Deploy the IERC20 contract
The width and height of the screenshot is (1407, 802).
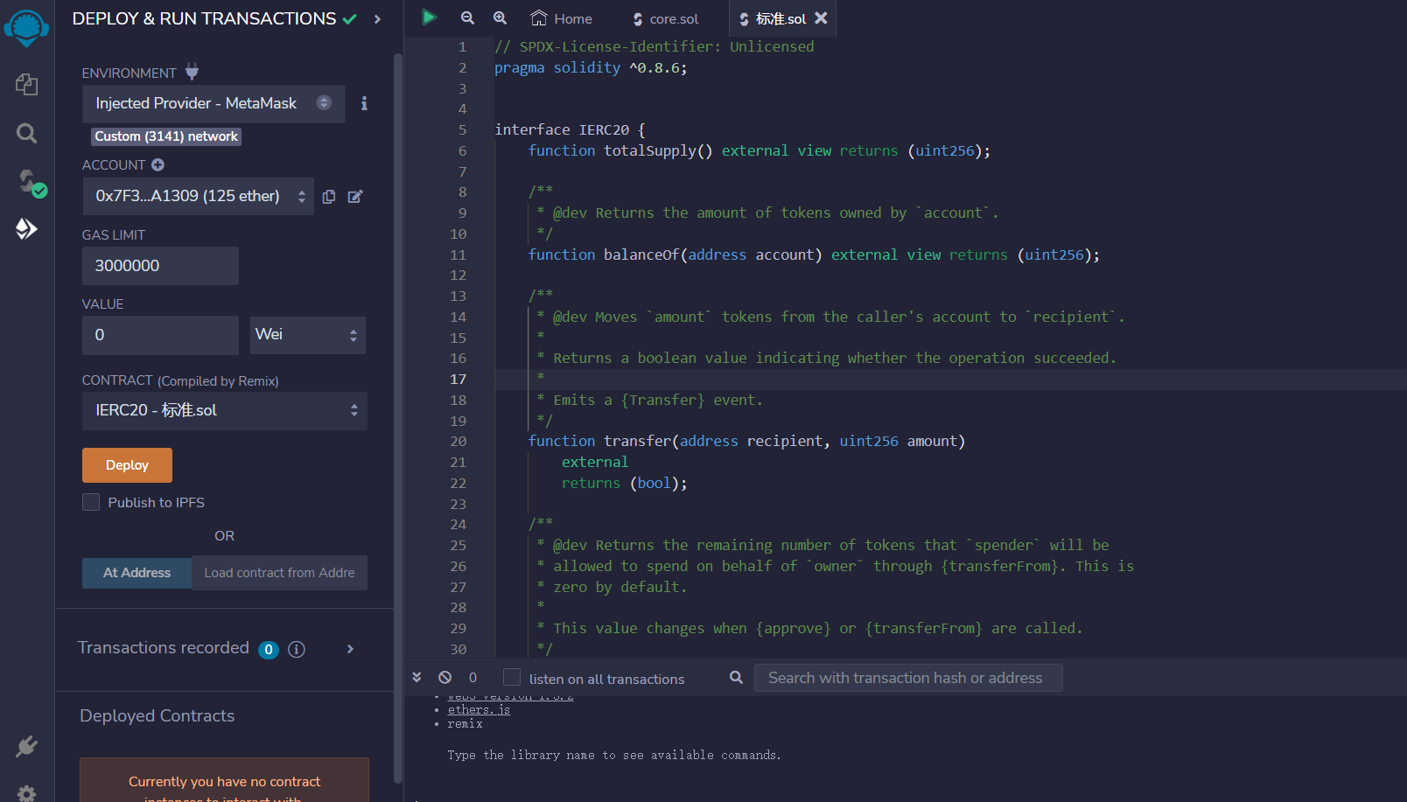pos(126,464)
